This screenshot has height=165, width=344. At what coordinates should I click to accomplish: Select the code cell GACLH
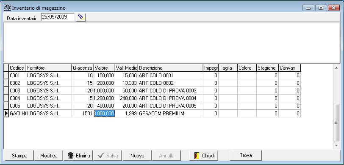point(17,114)
